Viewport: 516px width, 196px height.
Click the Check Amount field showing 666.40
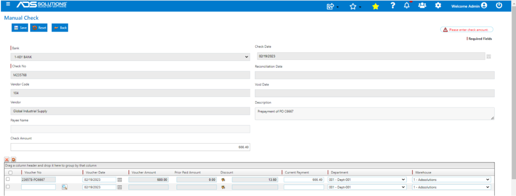pos(131,147)
